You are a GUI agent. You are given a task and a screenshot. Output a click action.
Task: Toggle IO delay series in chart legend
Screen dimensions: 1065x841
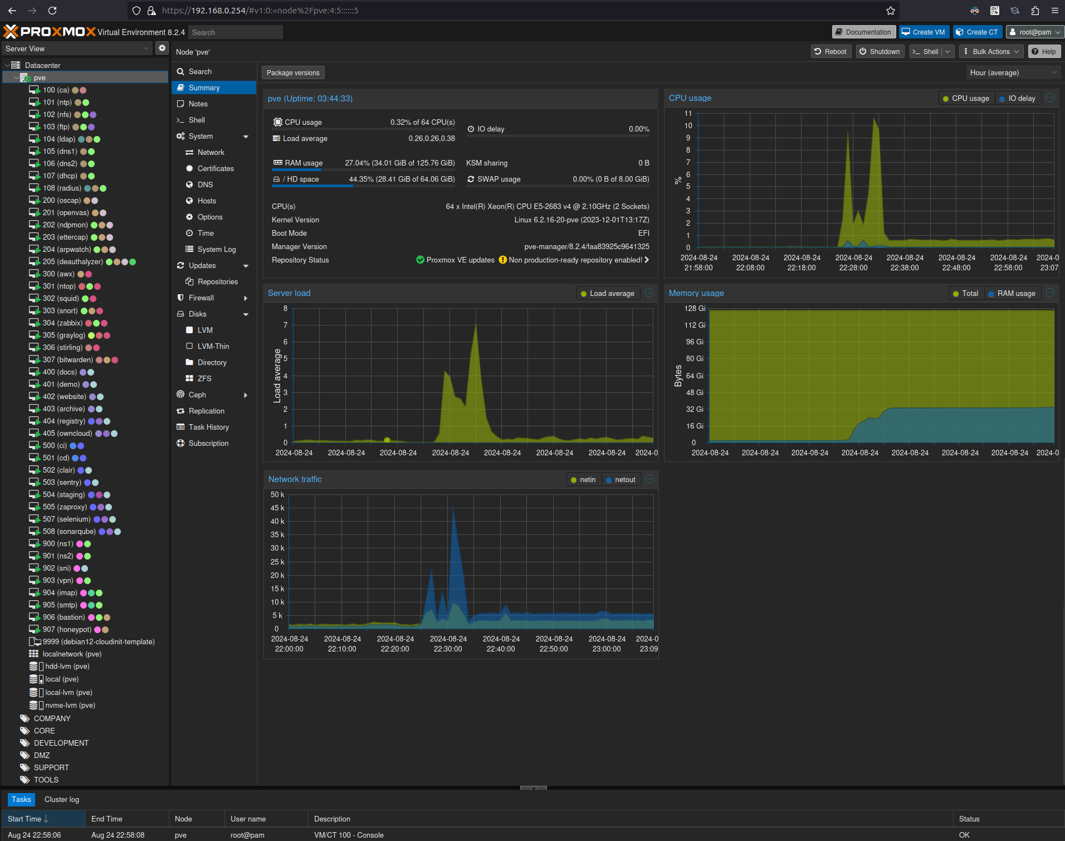point(1017,98)
